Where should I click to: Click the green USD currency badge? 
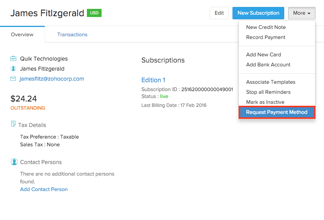coord(94,13)
